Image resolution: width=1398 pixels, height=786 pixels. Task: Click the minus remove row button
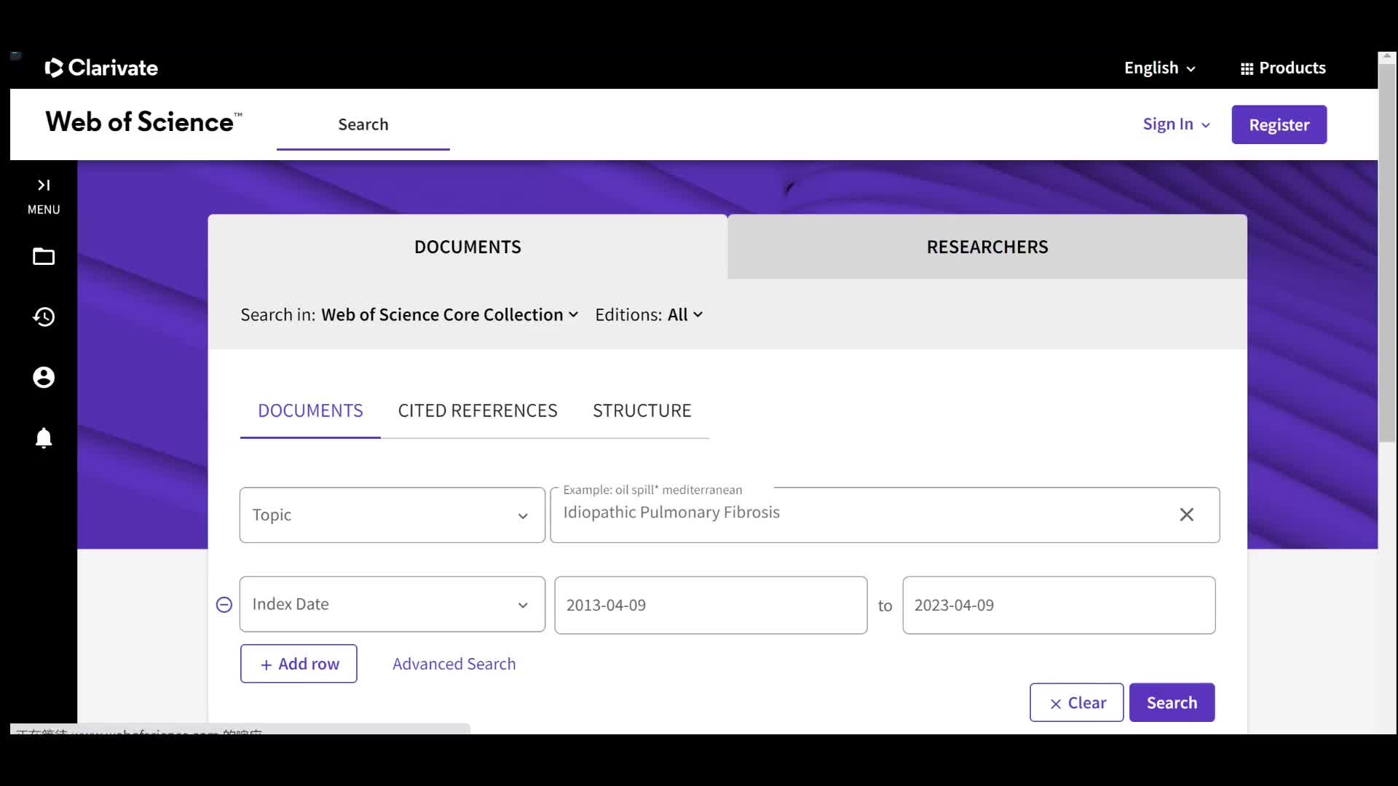point(224,603)
